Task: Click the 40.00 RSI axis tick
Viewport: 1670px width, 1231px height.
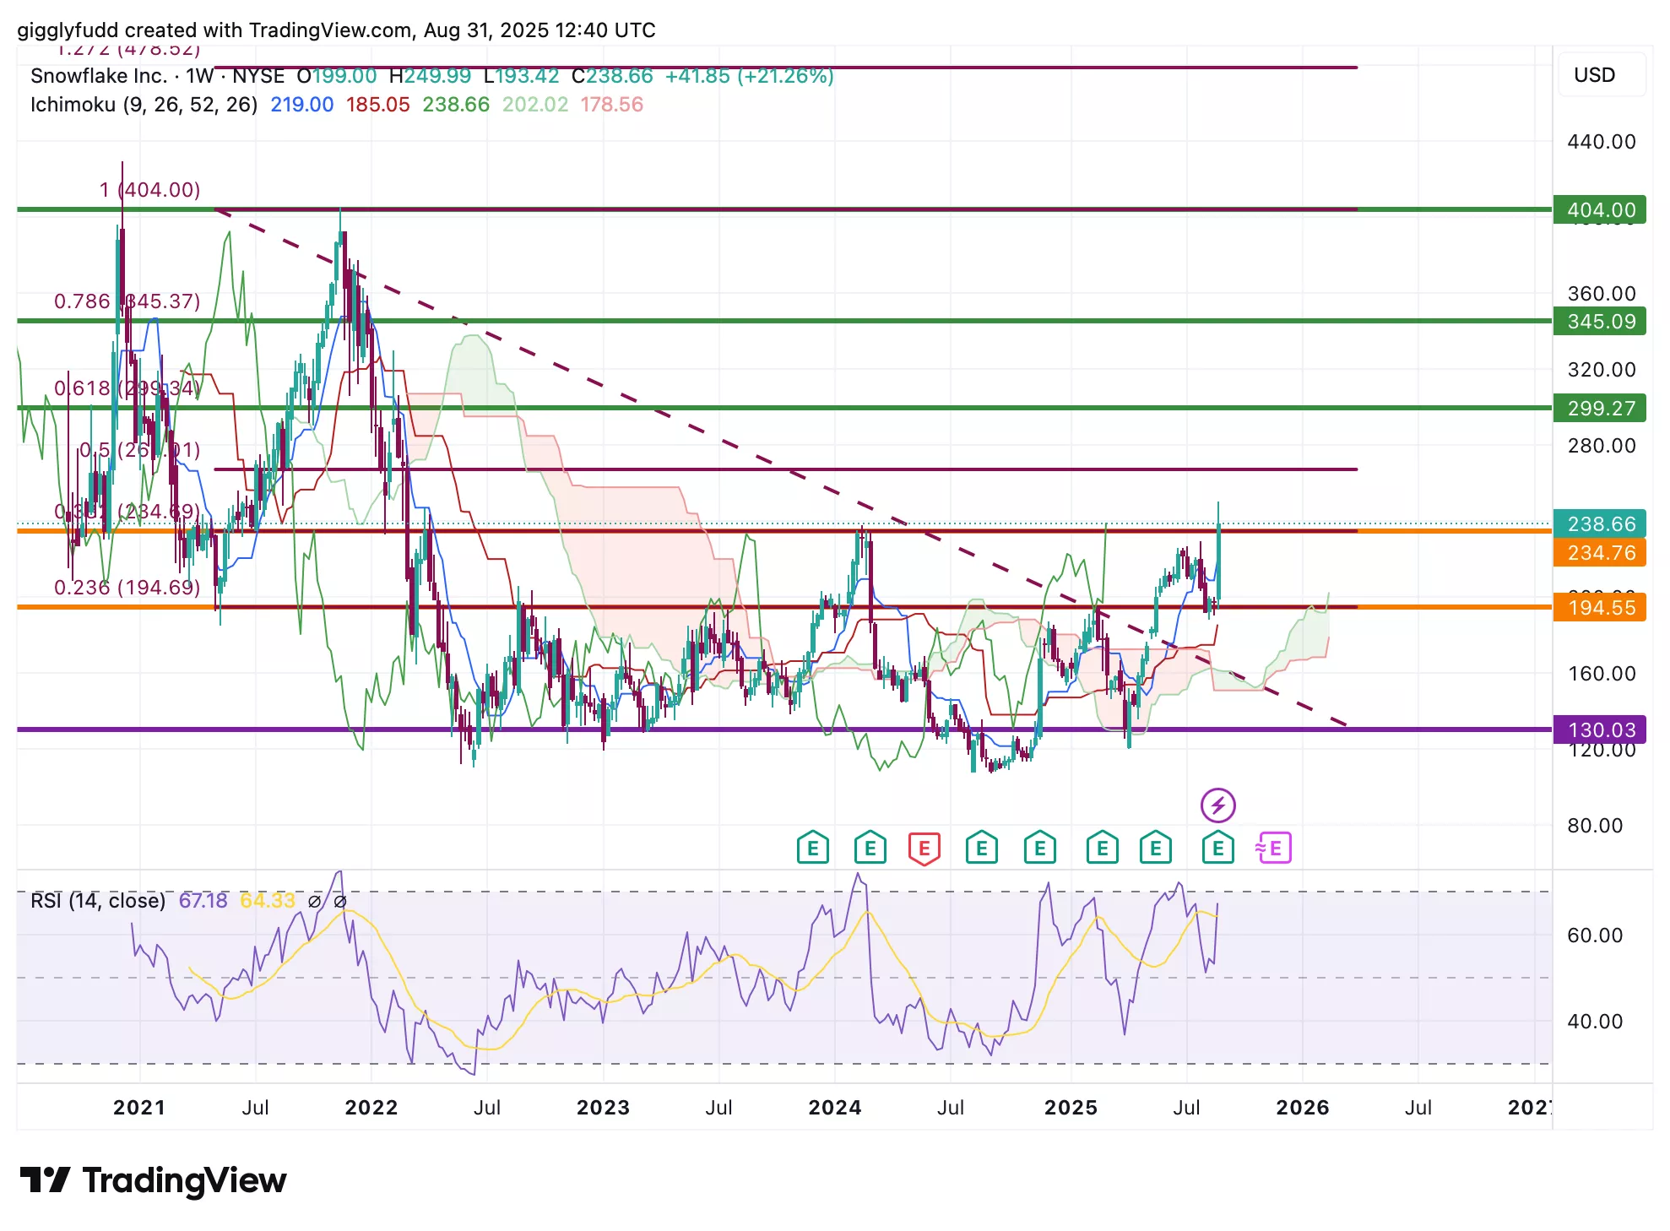Action: pyautogui.click(x=1595, y=1022)
